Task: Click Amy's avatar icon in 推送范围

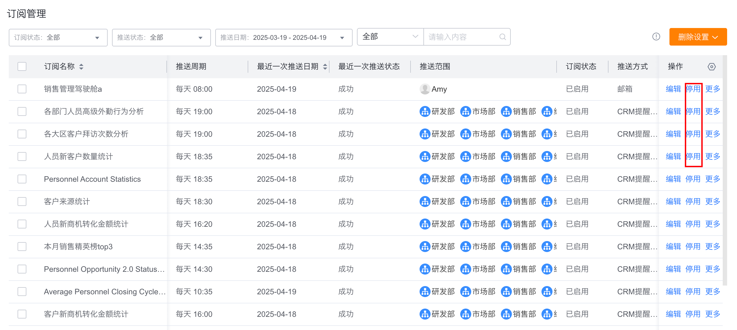Action: tap(425, 89)
